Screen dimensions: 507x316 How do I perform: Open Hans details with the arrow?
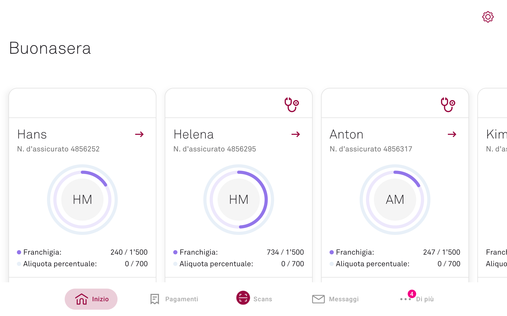click(x=139, y=134)
